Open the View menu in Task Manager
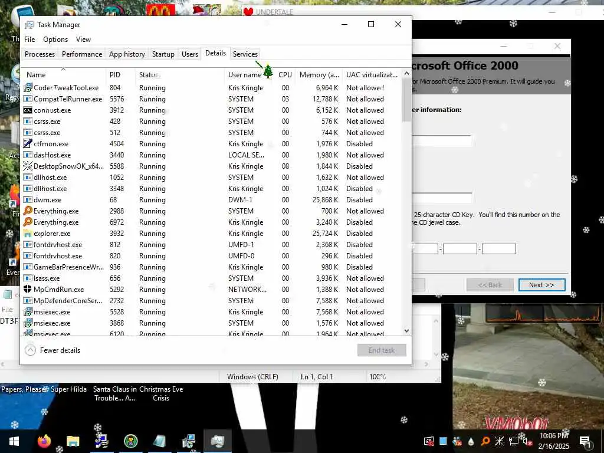Viewport: 604px width, 453px height. 83,40
